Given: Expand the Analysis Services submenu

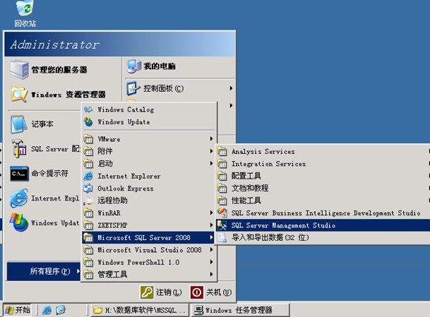Looking at the screenshot, I should pyautogui.click(x=263, y=151).
